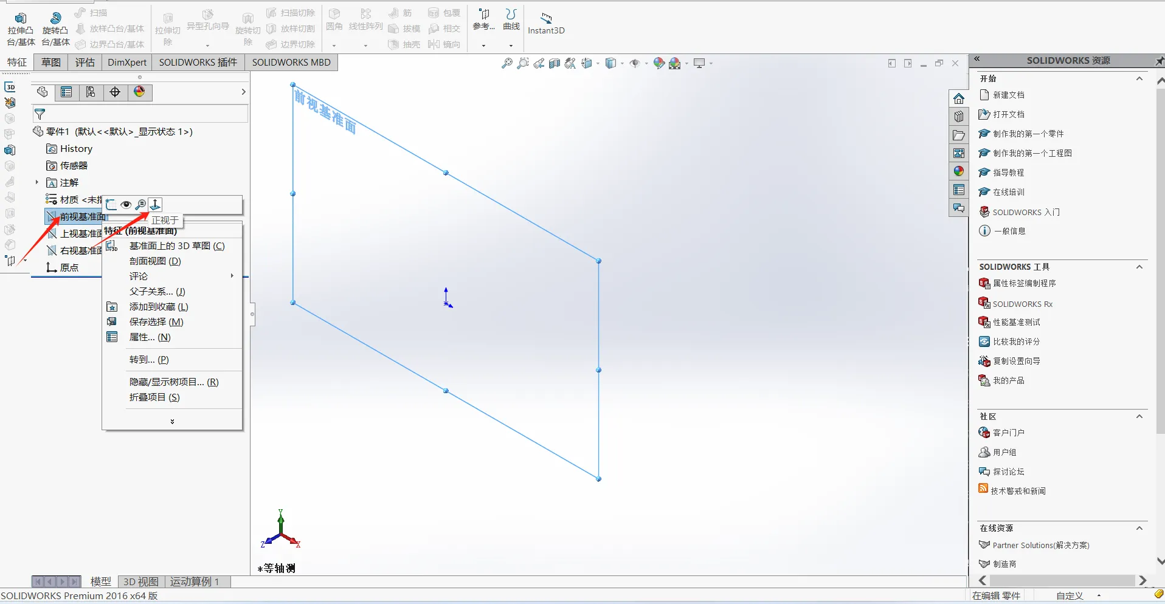Toggle the 3D icon on left vertical toolbar
The image size is (1165, 604).
[10, 87]
